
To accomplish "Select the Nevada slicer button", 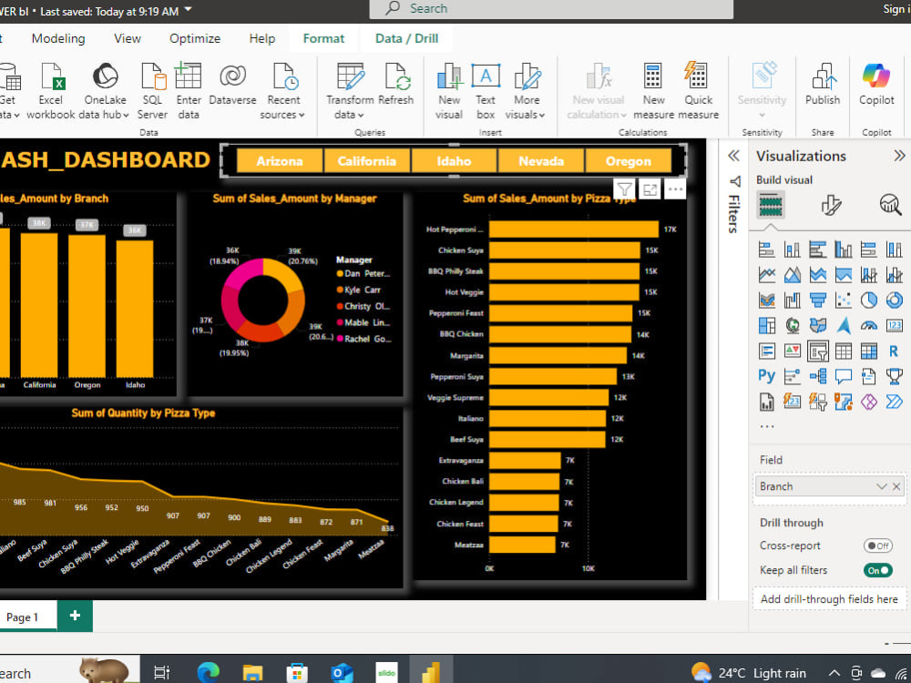I will pos(541,161).
